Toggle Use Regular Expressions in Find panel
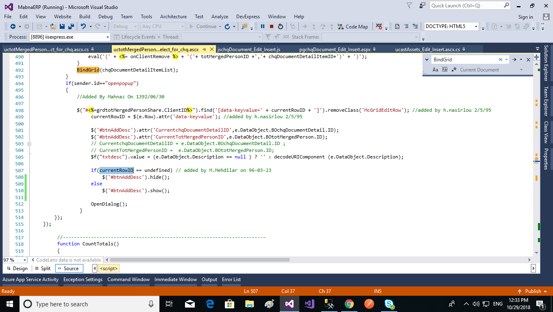This screenshot has height=312, width=553. [x=454, y=70]
